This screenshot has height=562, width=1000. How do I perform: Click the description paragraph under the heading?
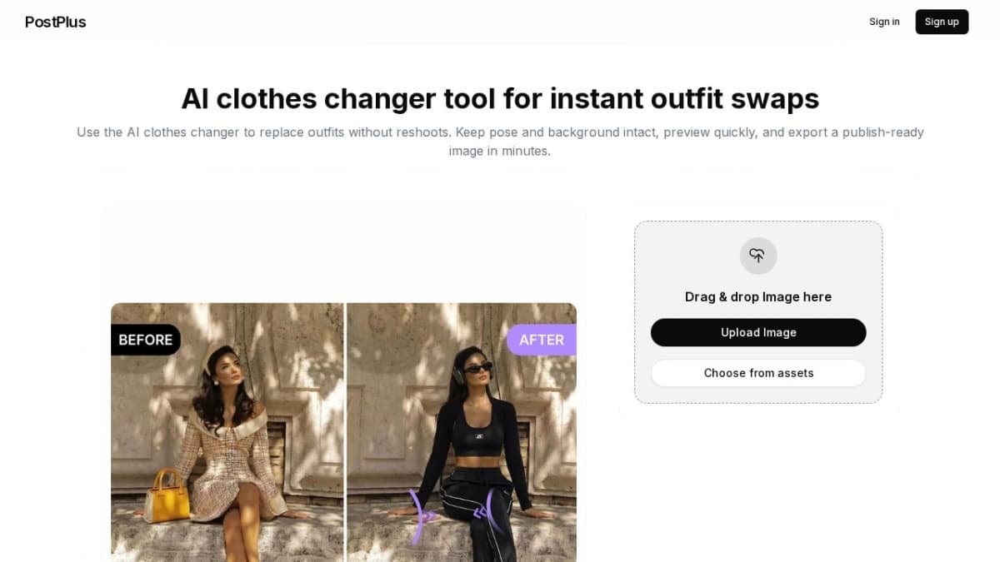point(500,142)
